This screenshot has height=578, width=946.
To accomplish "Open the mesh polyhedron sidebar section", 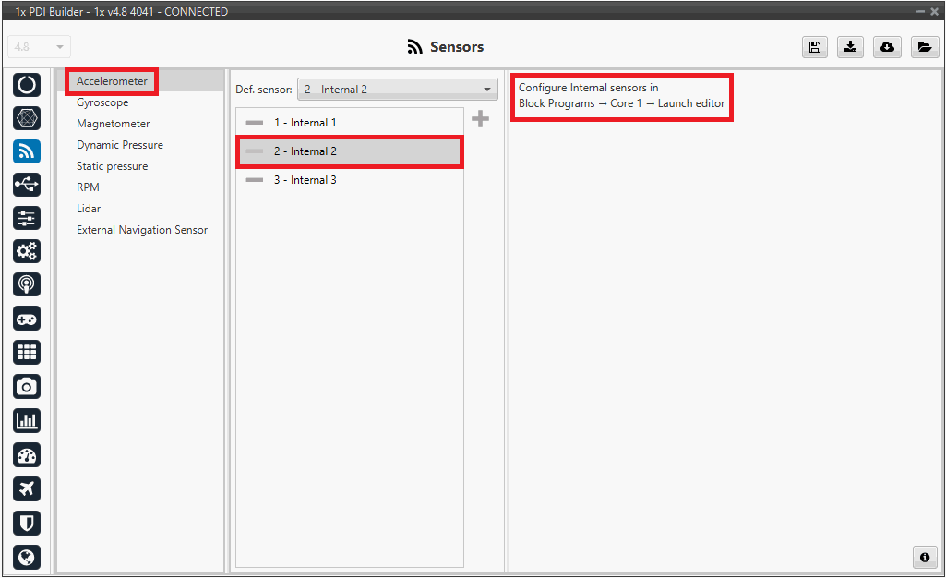I will coord(27,117).
